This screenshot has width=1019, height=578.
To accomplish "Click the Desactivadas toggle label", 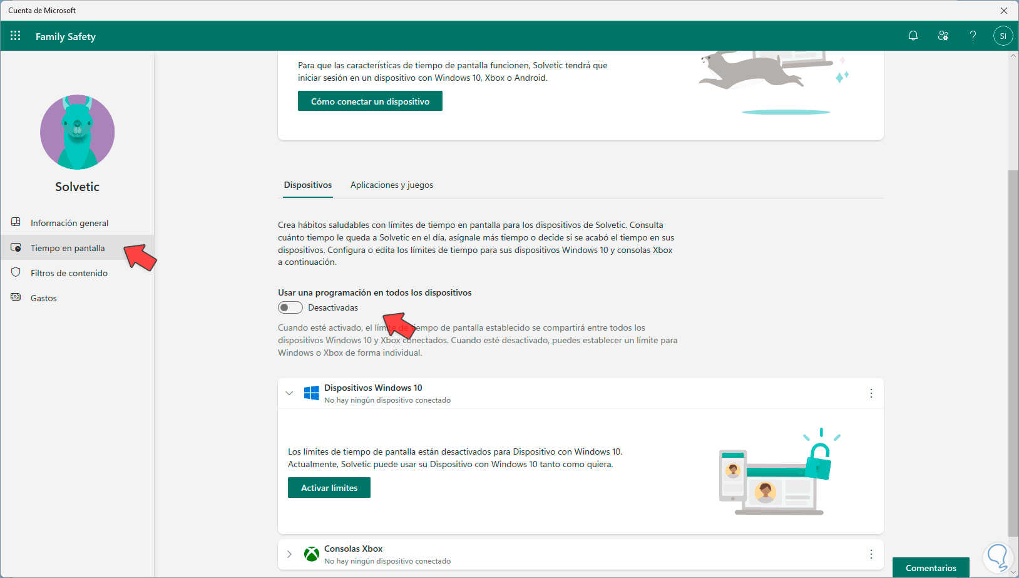I will [x=333, y=307].
